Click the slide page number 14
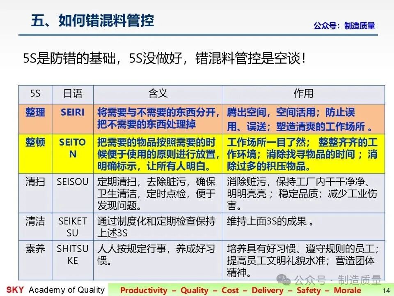Image resolution: width=394 pixels, height=296 pixels. (387, 291)
